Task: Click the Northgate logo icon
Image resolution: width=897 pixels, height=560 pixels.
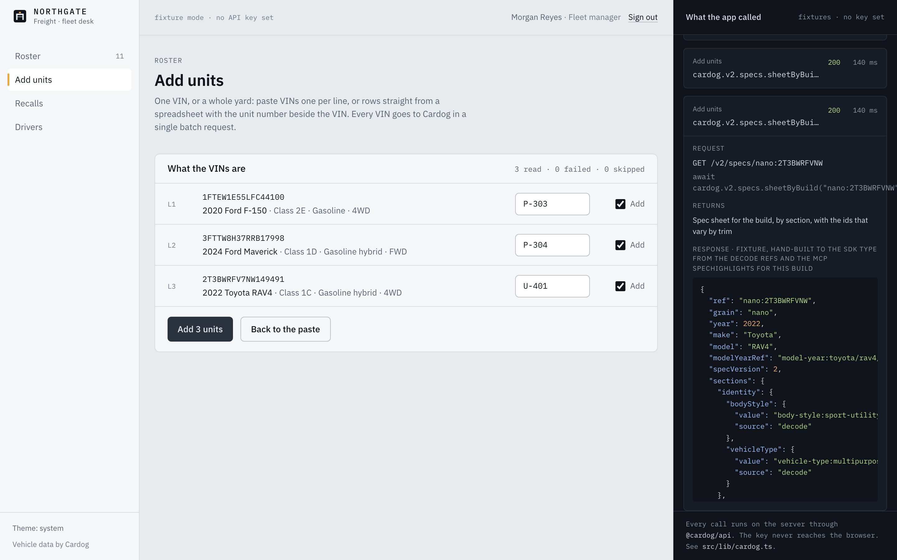Action: click(x=20, y=16)
